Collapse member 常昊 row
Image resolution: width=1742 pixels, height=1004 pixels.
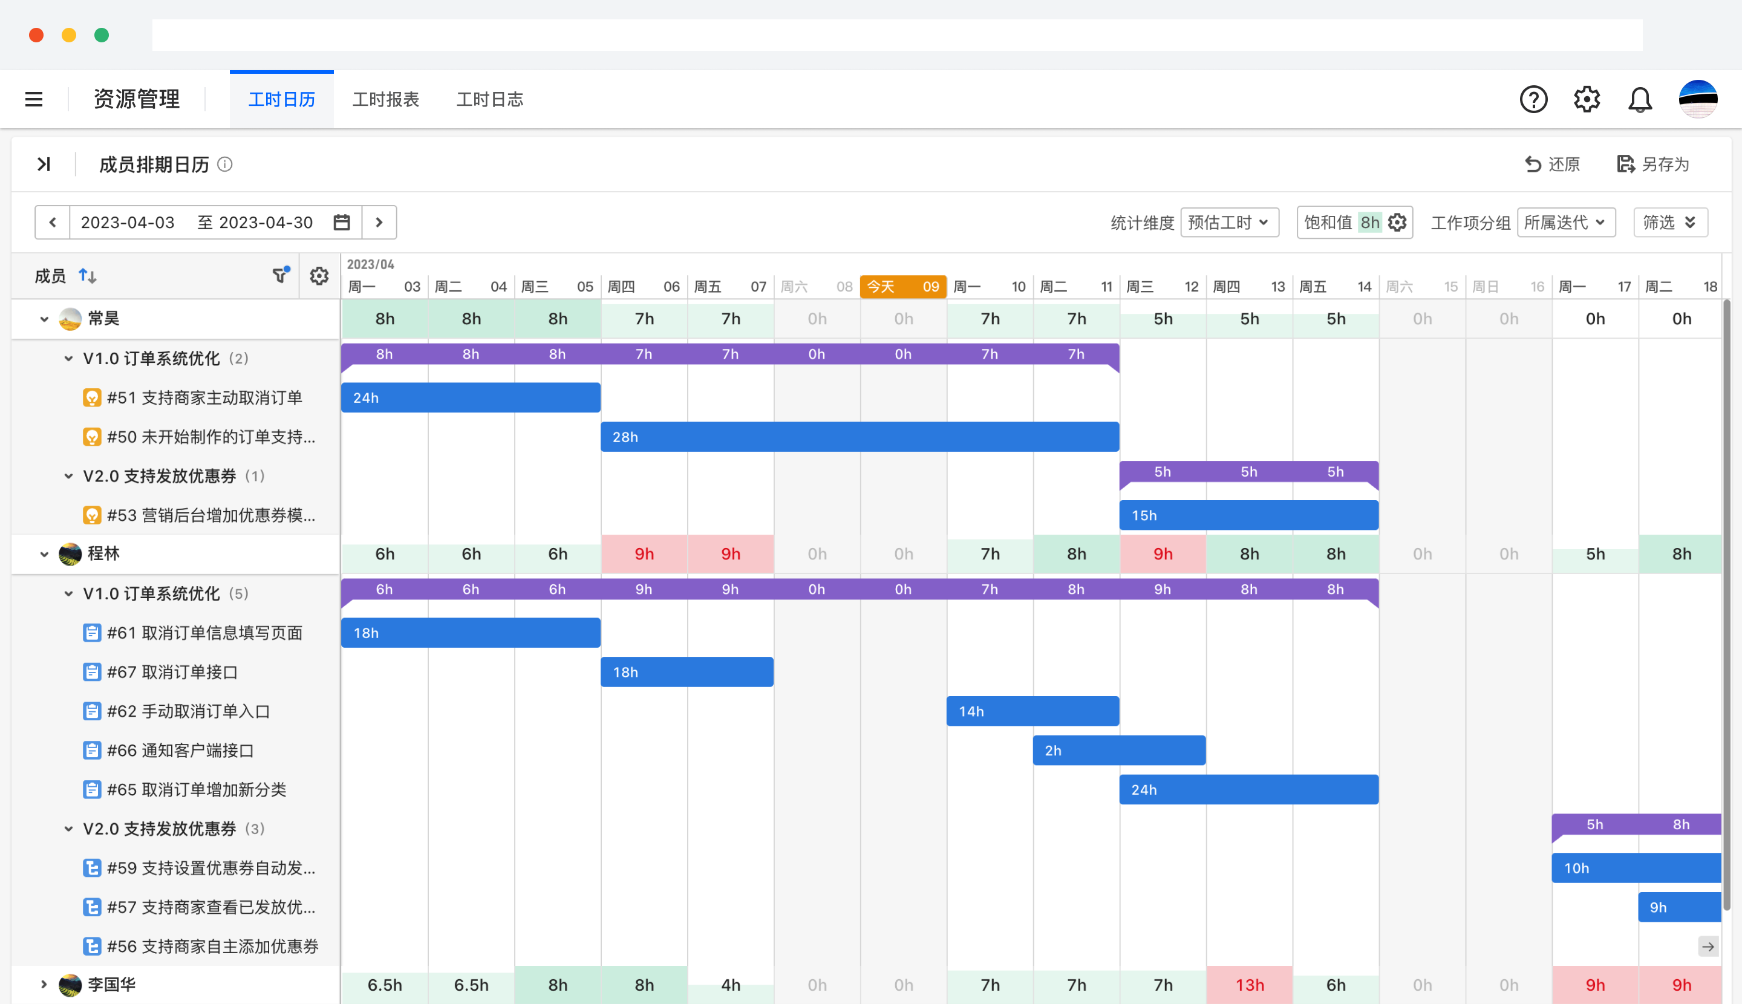click(44, 319)
